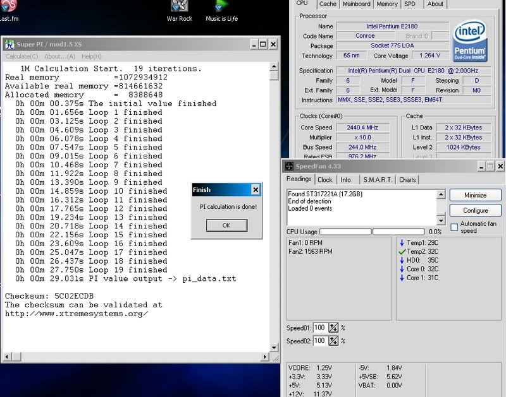Viewport: 506px width, 397px height.
Task: Open the Calculate menu in Super PI
Action: point(22,56)
